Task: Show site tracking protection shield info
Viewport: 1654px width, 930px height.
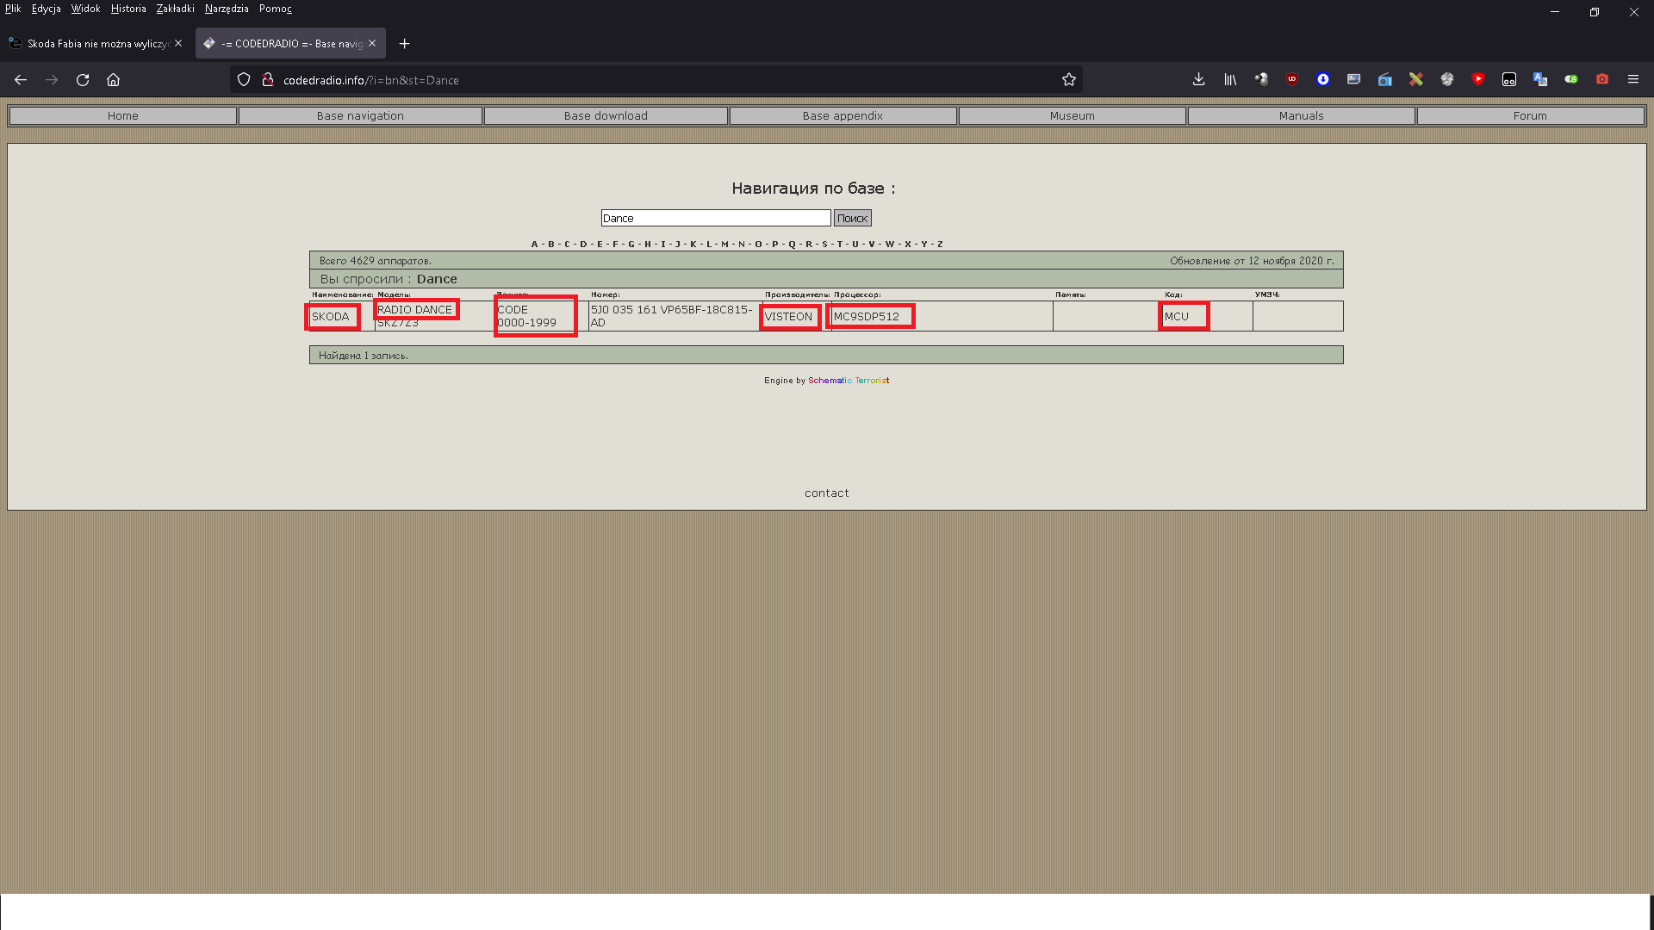Action: (244, 80)
